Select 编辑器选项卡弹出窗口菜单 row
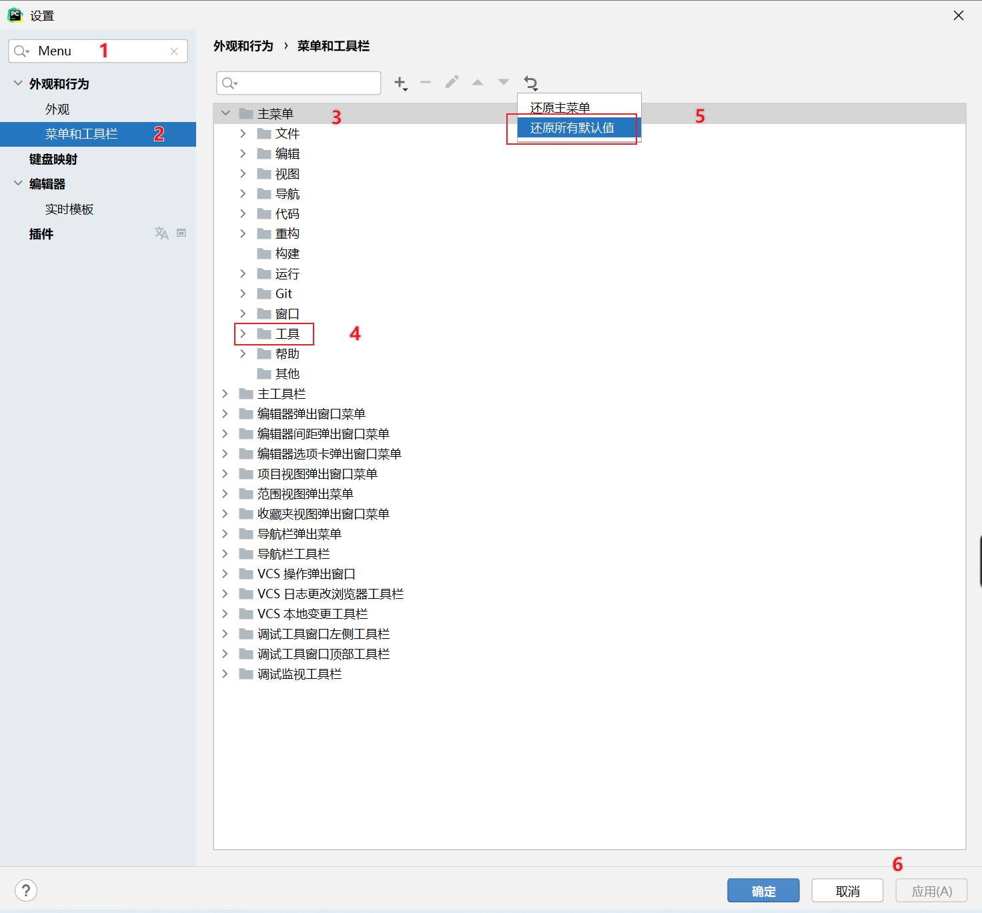This screenshot has height=913, width=982. click(x=590, y=453)
